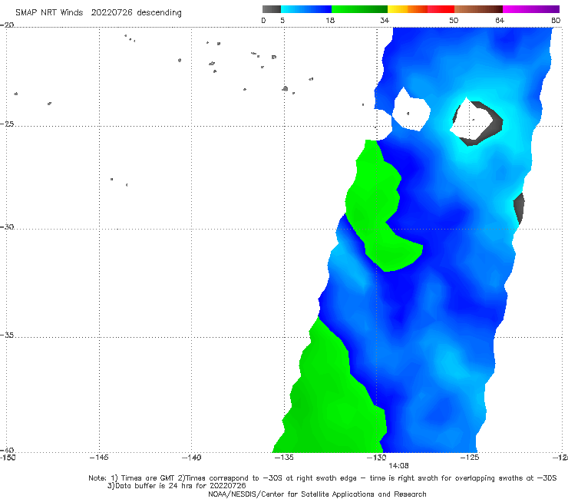
Task: Click the '64' label under the color bar
Action: 500,21
